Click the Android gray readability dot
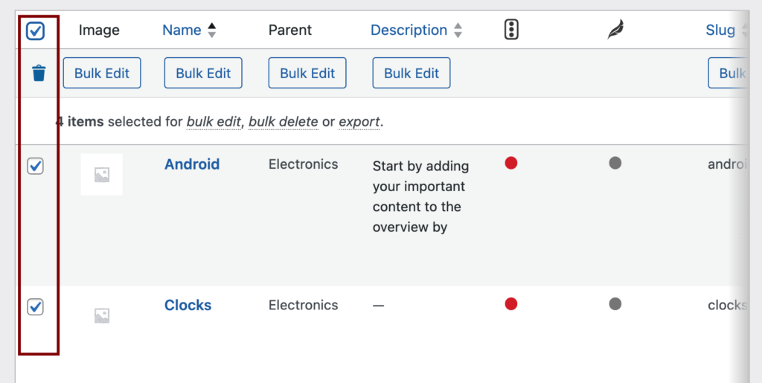 615,163
